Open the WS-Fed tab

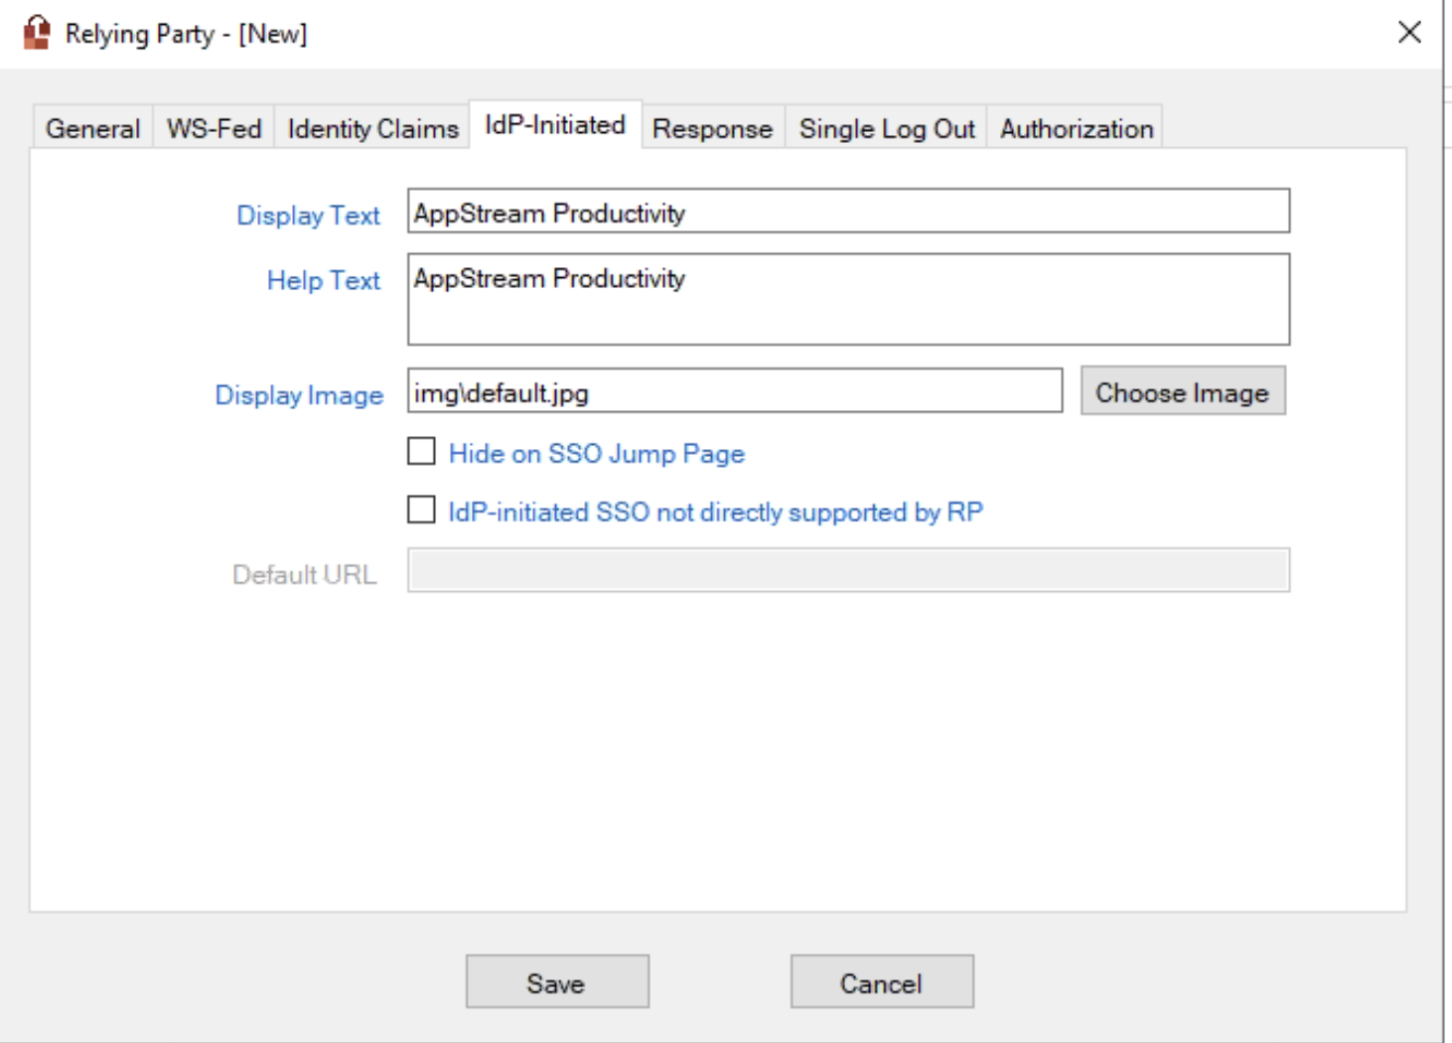pos(213,128)
